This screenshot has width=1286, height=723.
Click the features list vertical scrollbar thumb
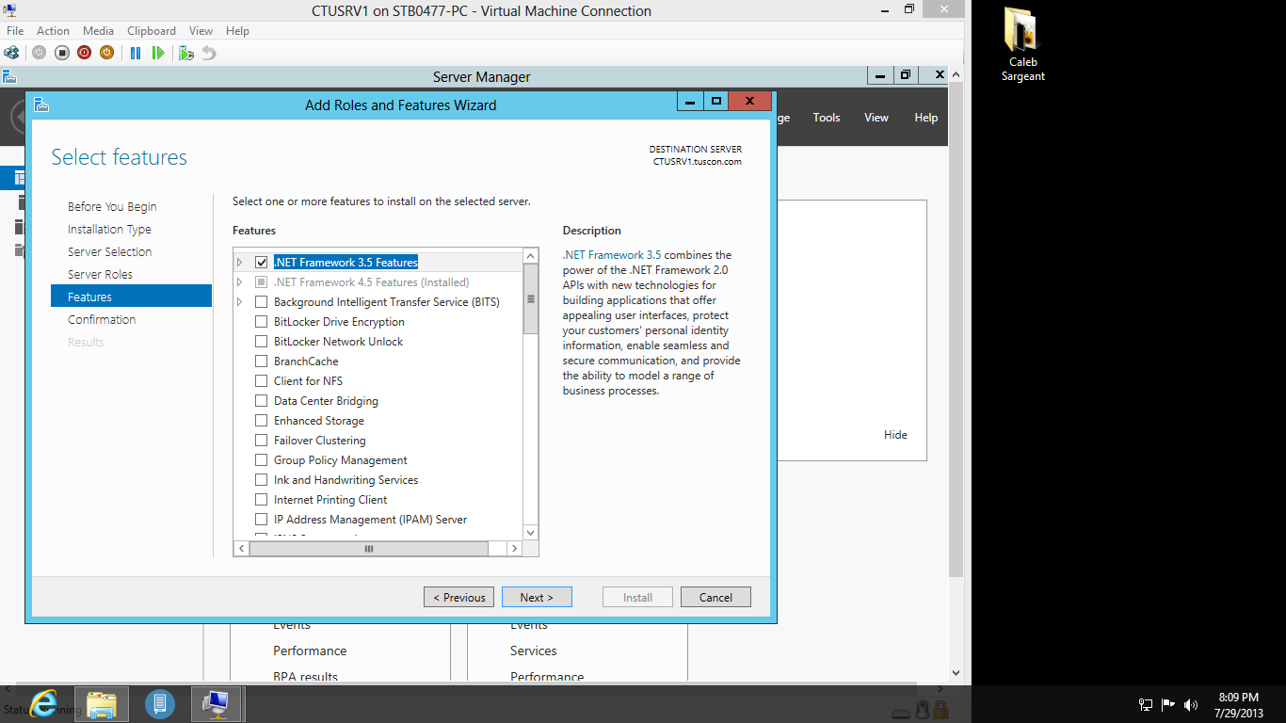point(531,298)
